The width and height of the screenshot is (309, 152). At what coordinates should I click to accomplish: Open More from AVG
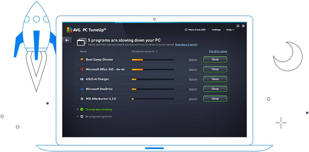click(x=195, y=30)
